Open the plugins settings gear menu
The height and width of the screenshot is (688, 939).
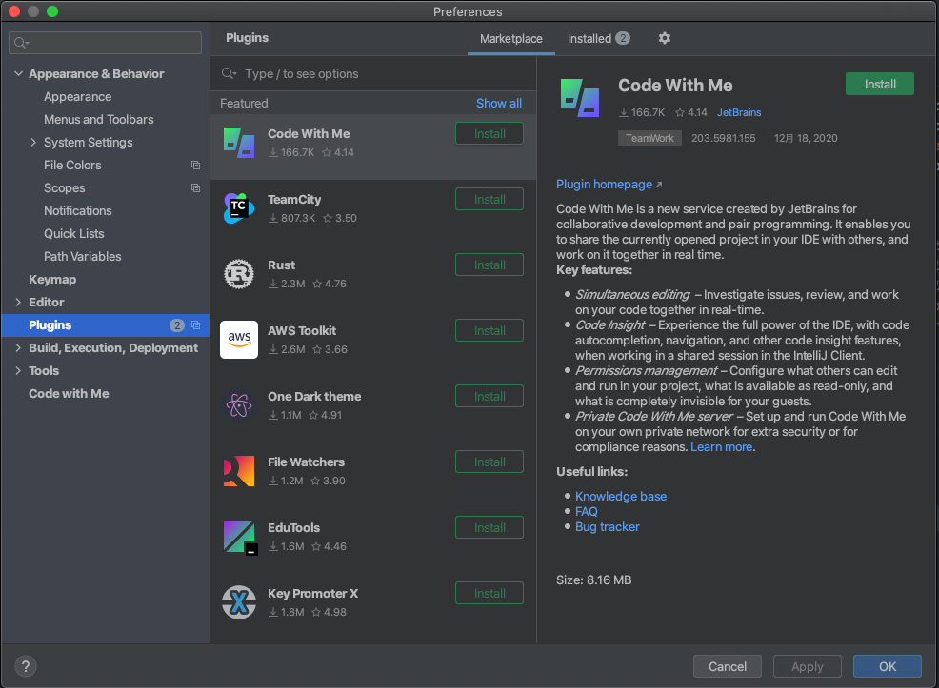[664, 38]
